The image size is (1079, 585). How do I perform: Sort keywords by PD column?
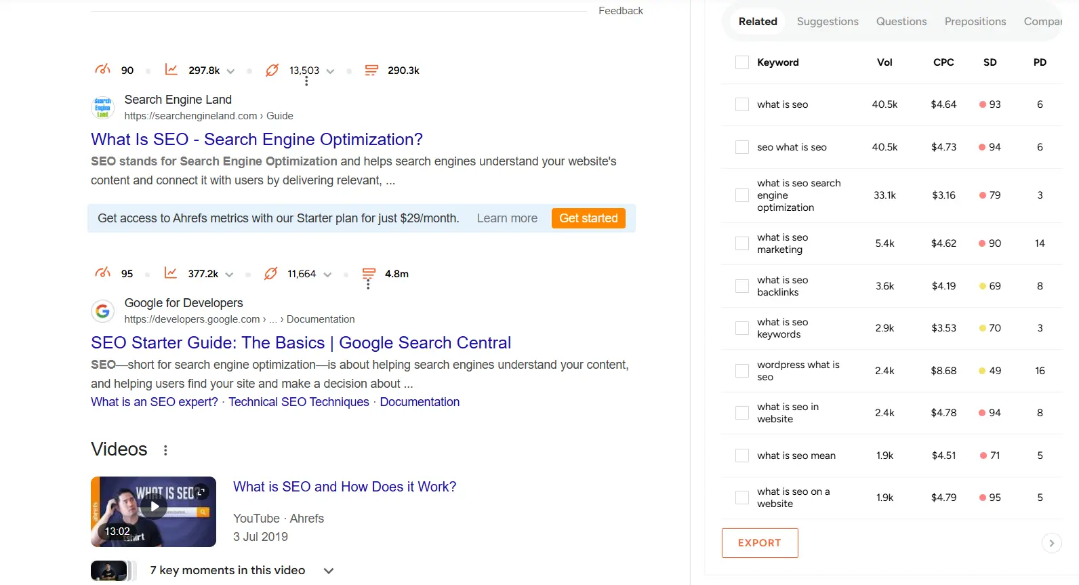(x=1040, y=62)
